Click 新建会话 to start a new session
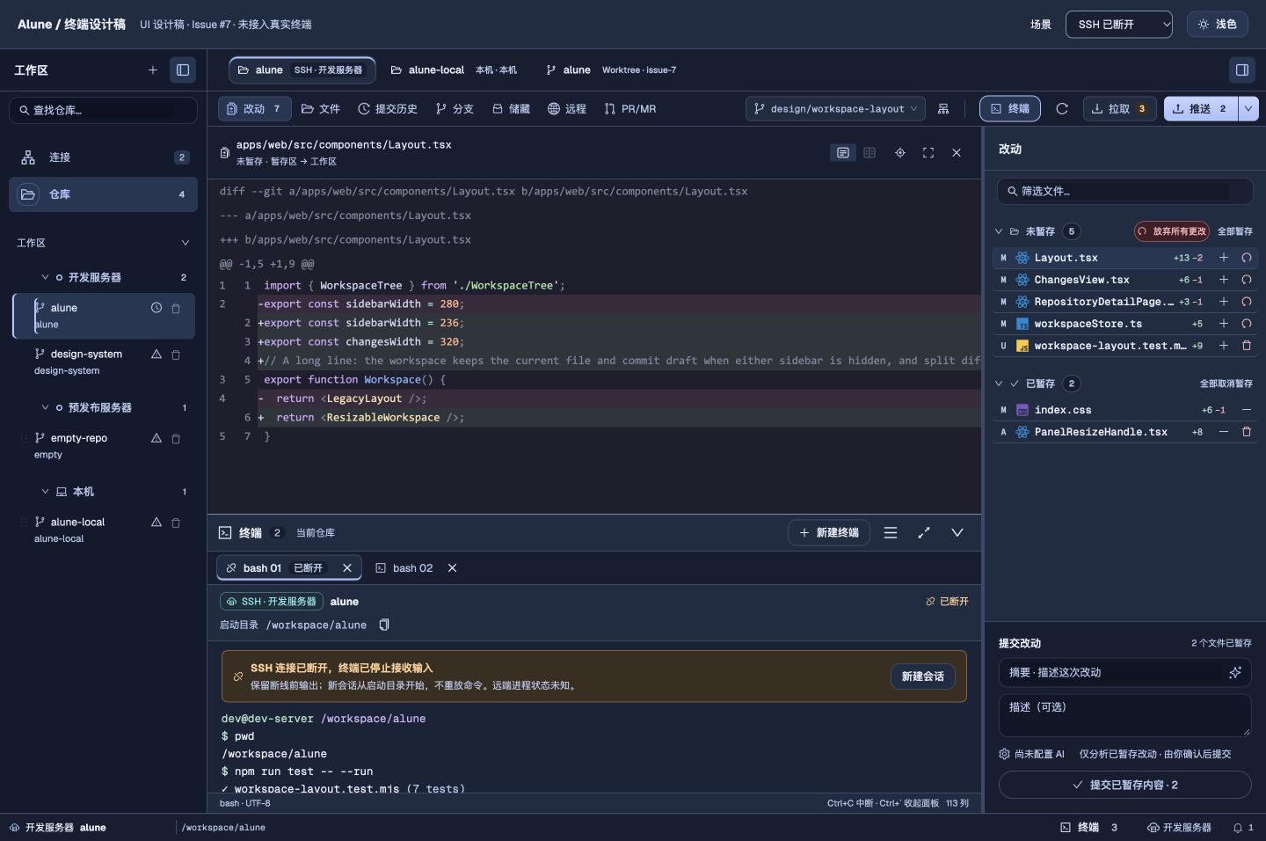 click(922, 676)
